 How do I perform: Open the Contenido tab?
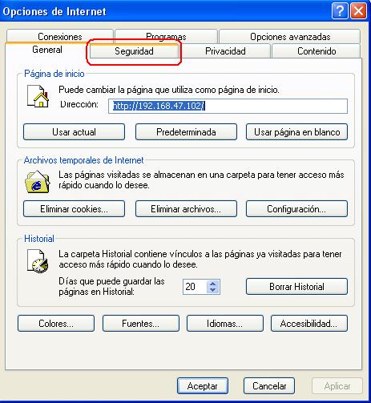click(317, 51)
